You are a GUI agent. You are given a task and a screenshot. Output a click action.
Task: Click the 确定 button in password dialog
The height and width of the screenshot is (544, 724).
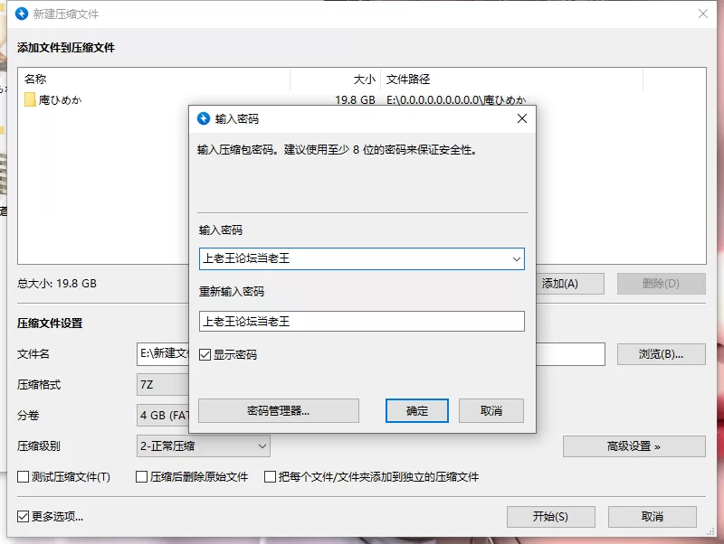tap(417, 411)
